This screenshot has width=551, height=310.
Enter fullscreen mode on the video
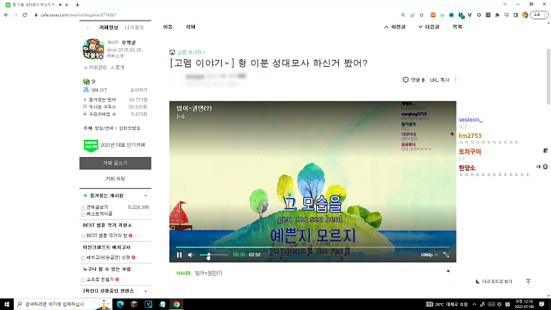[446, 255]
